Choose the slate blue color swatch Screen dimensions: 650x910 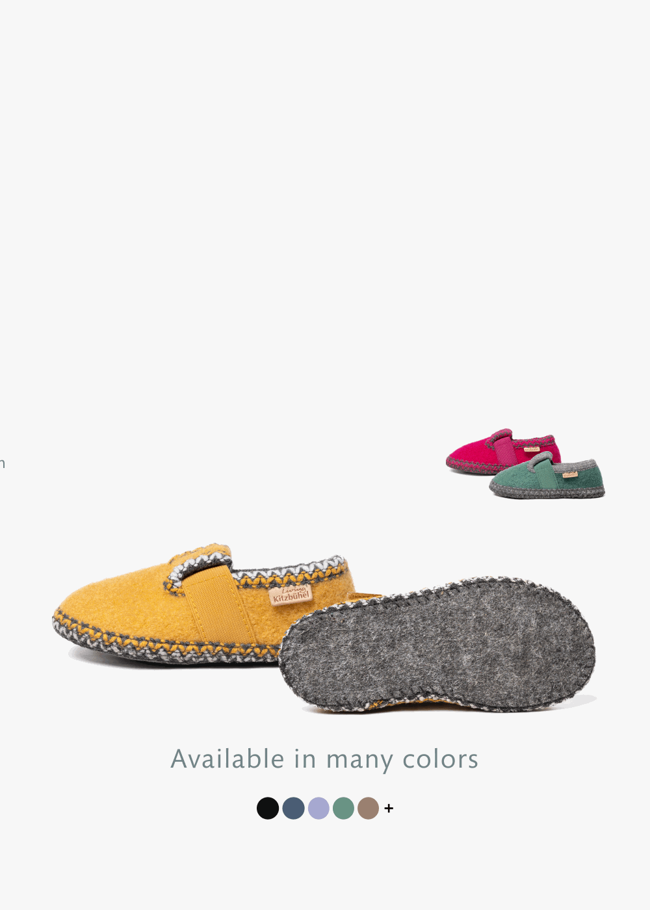pyautogui.click(x=293, y=808)
